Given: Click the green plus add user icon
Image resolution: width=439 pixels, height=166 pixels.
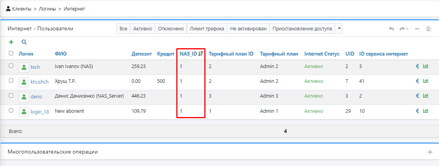Looking at the screenshot, I should point(11,42).
